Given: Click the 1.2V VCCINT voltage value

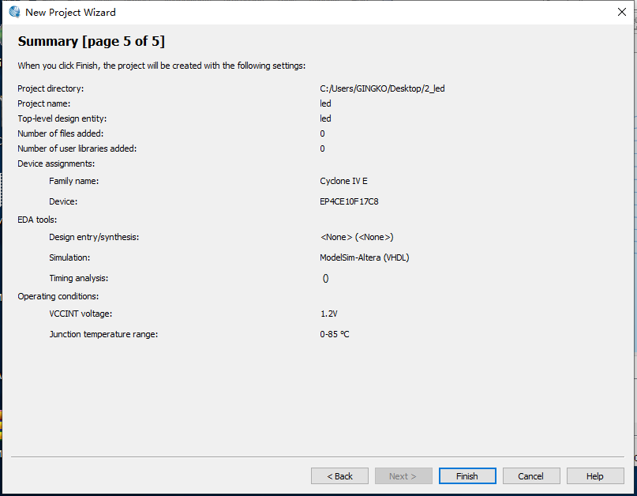Looking at the screenshot, I should tap(328, 314).
